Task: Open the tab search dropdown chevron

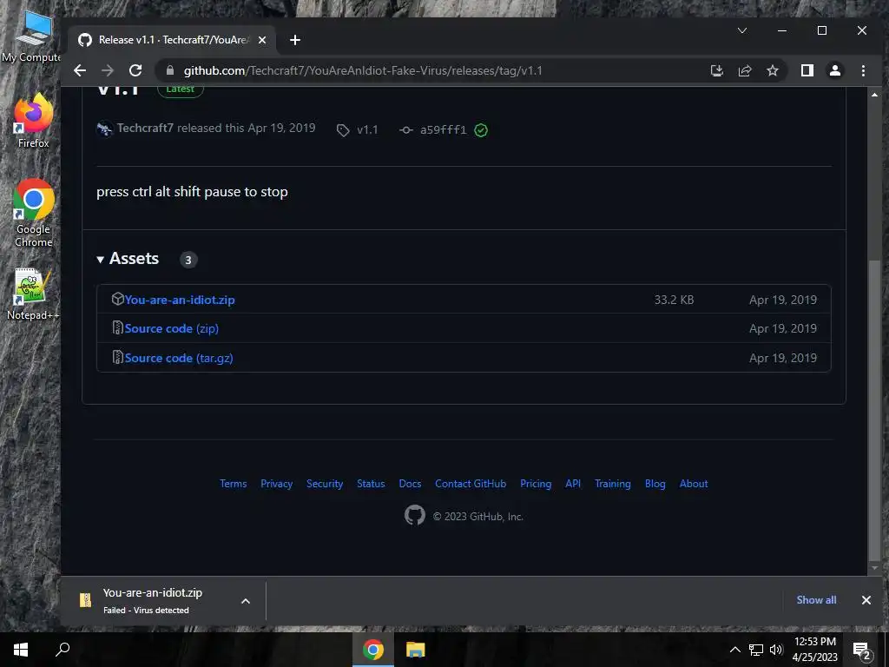Action: pyautogui.click(x=742, y=30)
